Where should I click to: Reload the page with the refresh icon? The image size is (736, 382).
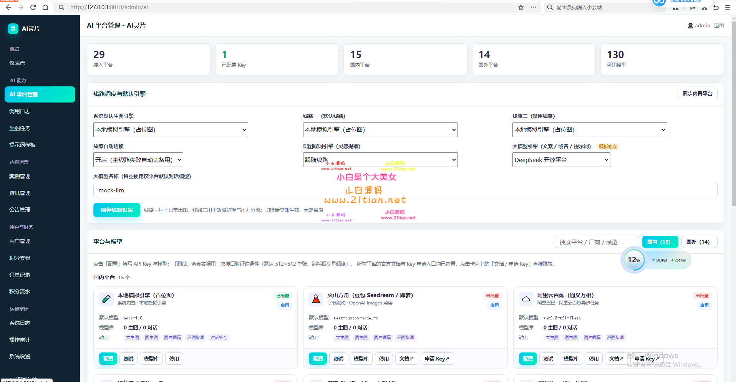coord(33,7)
